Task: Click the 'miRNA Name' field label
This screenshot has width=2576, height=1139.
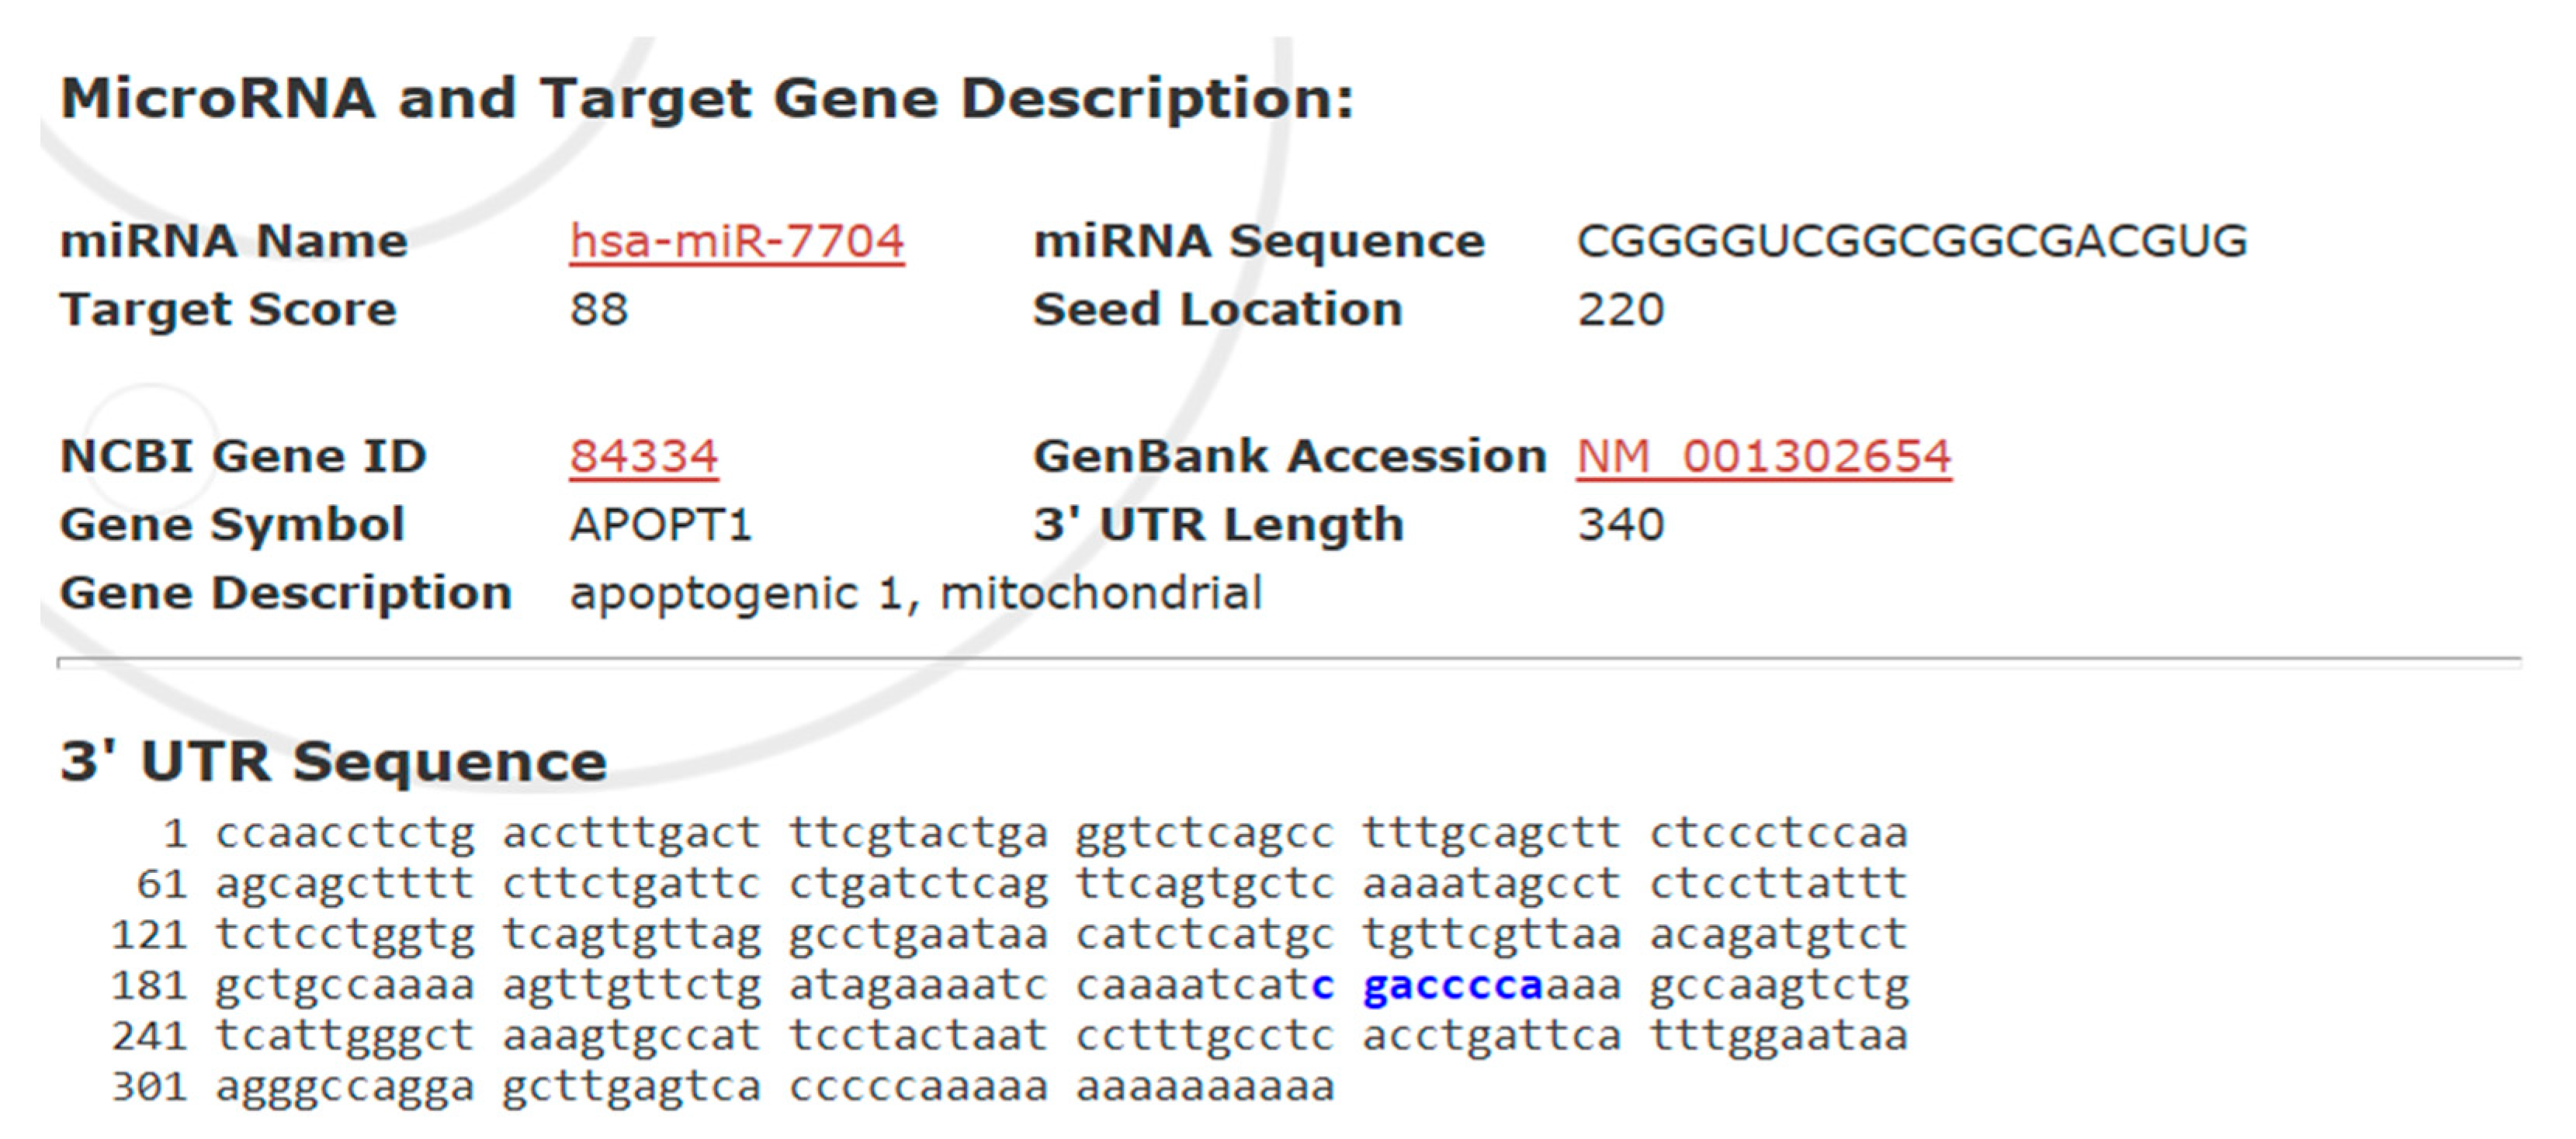Action: pos(233,242)
